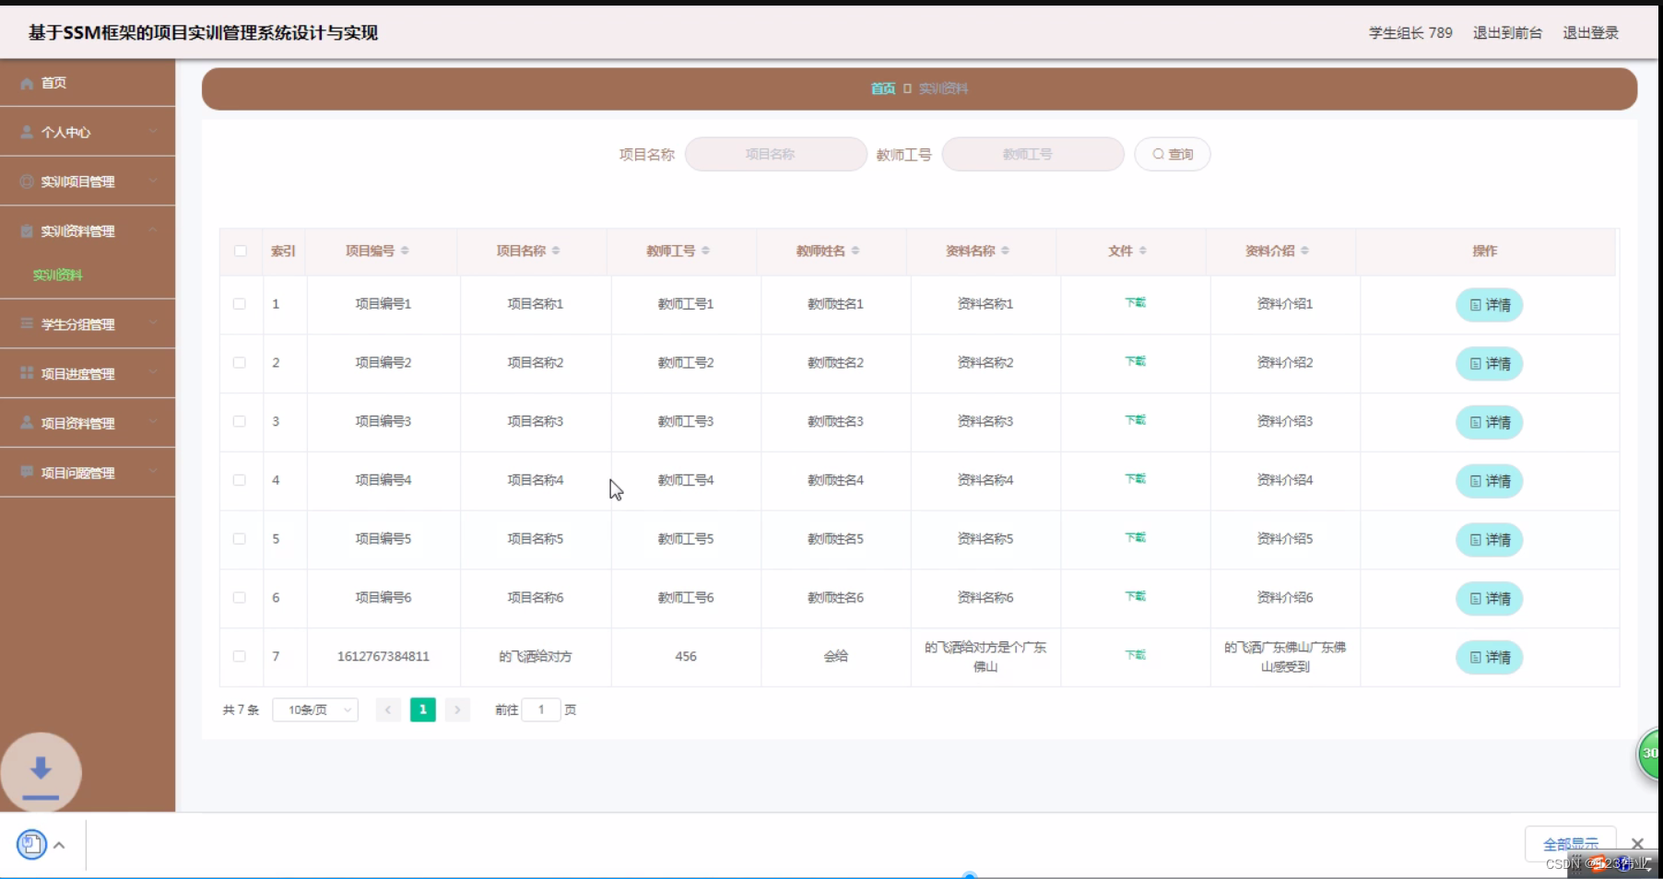This screenshot has height=879, width=1663.
Task: Check the checkbox for row 1612767384811
Action: click(241, 657)
